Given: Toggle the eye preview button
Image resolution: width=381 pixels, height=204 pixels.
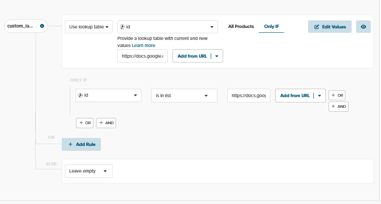Looking at the screenshot, I should [x=363, y=27].
